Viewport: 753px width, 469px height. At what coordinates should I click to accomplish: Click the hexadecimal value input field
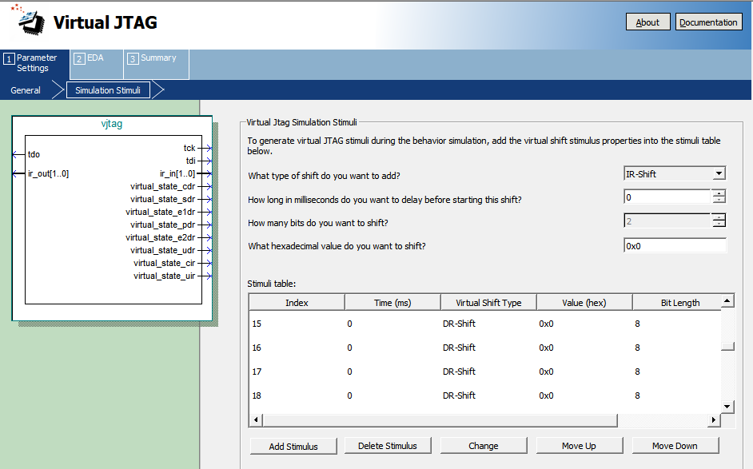click(674, 246)
